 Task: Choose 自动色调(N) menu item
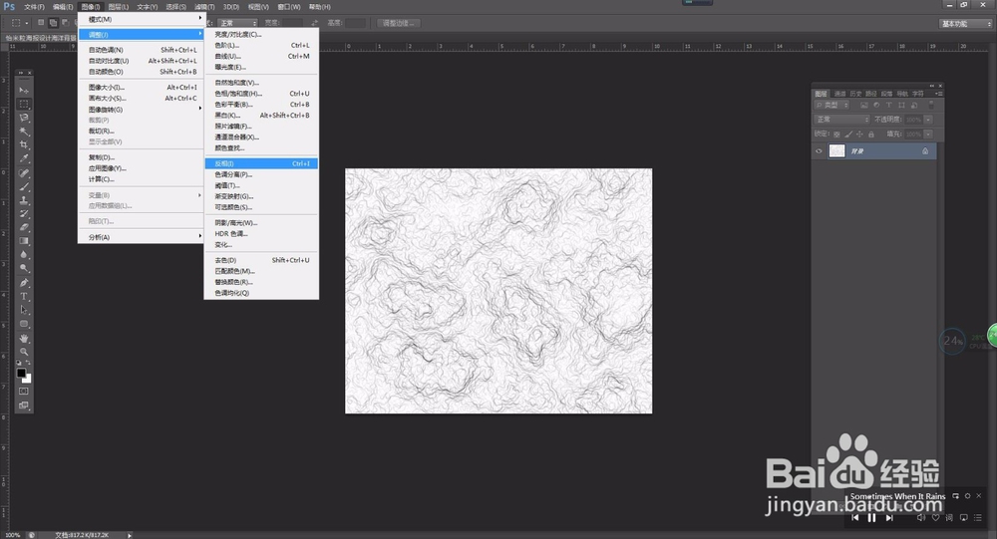click(141, 50)
